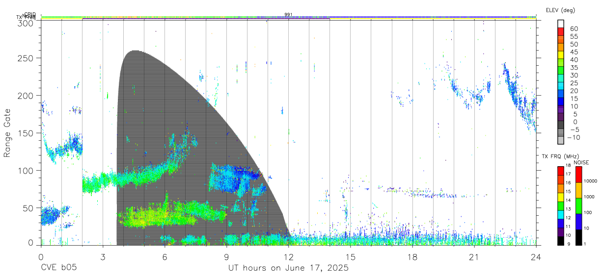Click the "50" range gate tick label
Viewport: 603px width, 278px height.
click(29, 208)
